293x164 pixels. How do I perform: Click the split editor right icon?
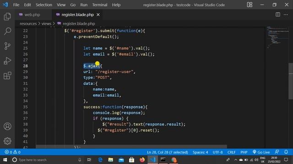coord(278,15)
